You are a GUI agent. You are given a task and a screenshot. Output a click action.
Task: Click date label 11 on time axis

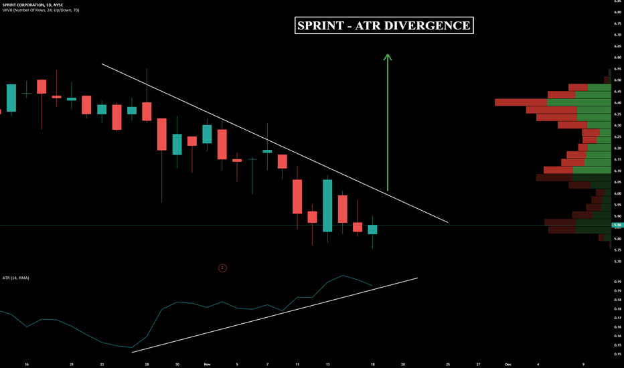point(297,365)
